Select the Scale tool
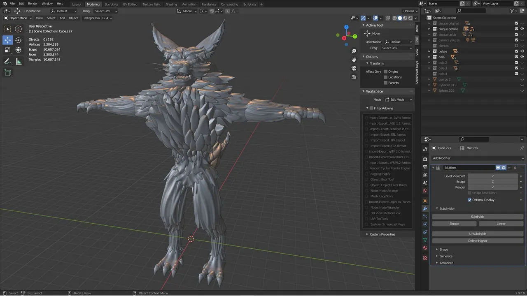This screenshot has width=527, height=296. (x=7, y=50)
